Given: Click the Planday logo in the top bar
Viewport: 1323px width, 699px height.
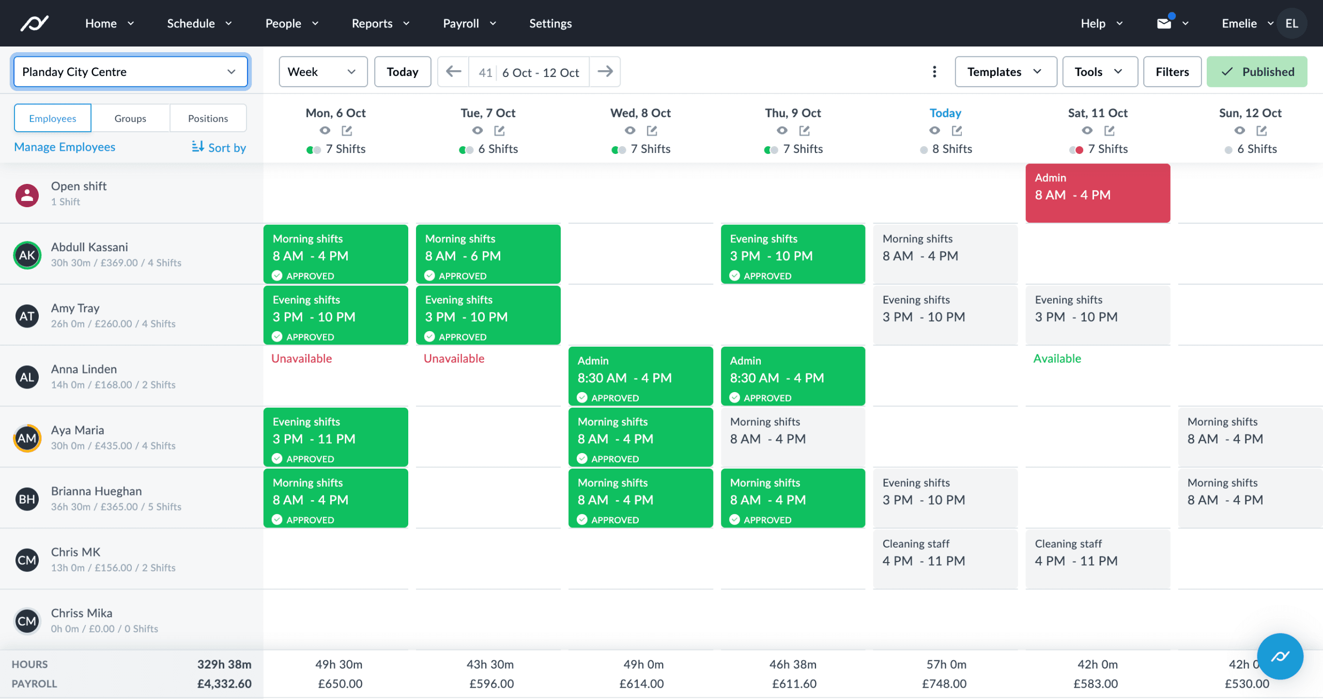Looking at the screenshot, I should (34, 23).
